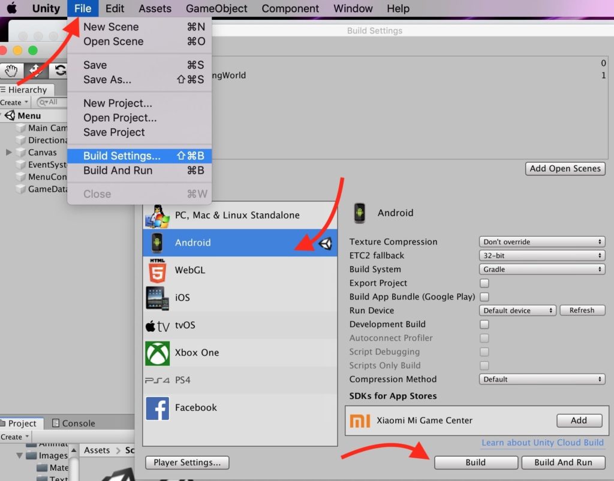Image resolution: width=614 pixels, height=481 pixels.
Task: Check Export Project option
Action: [x=484, y=283]
